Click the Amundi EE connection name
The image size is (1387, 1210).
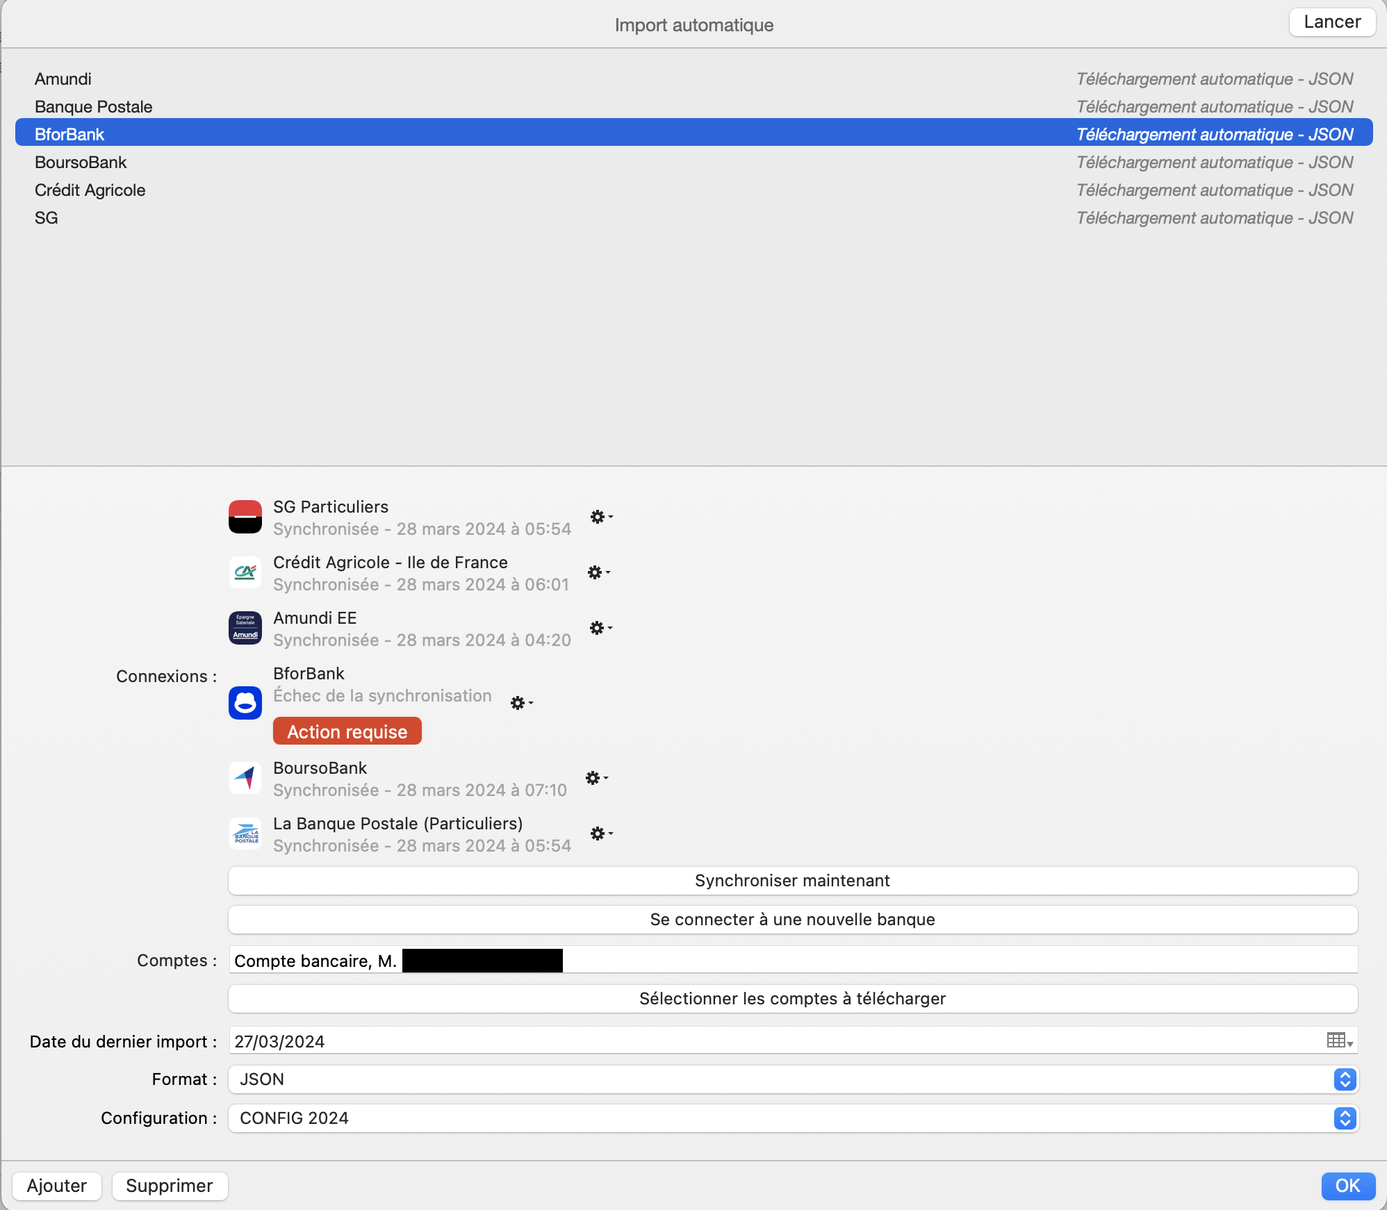315,618
